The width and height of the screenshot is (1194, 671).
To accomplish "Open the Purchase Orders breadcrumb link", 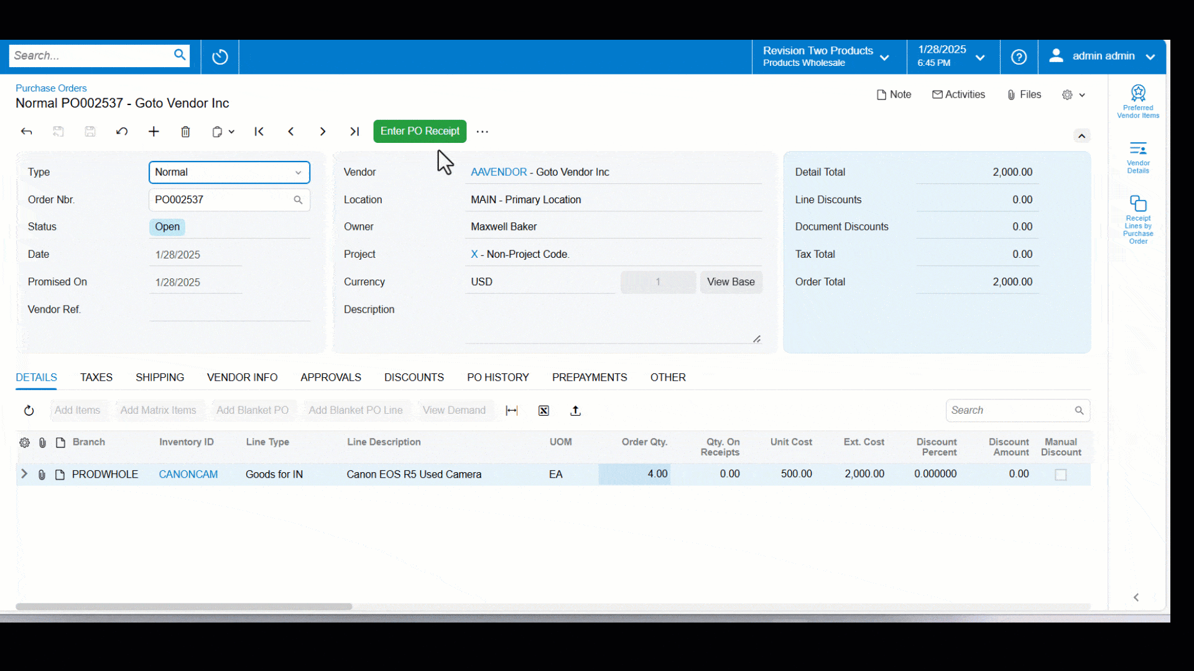I will pyautogui.click(x=51, y=88).
